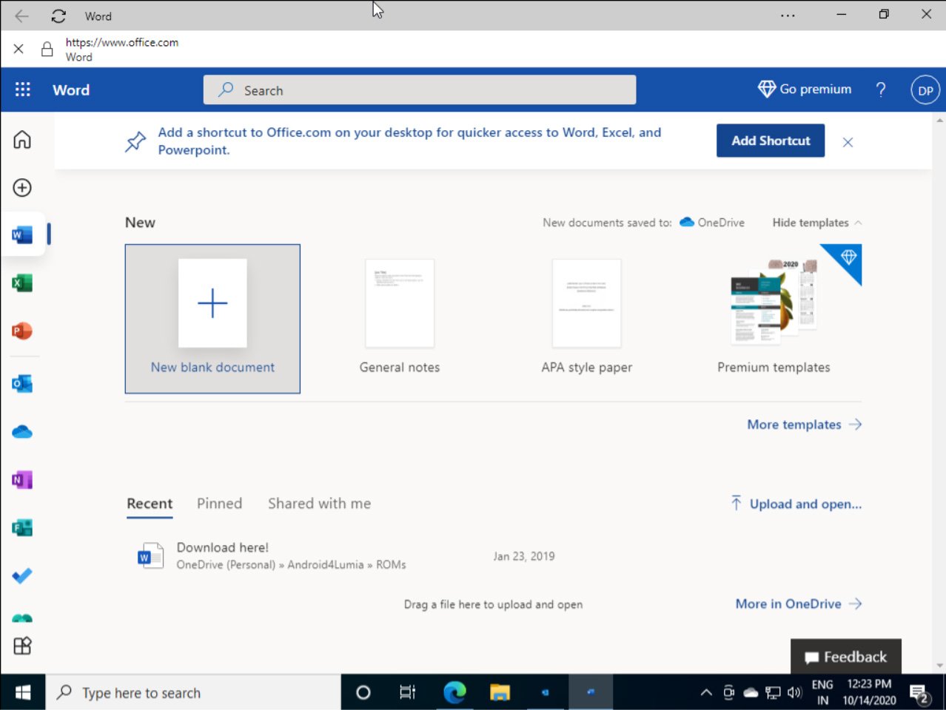Go to Office Home in sidebar
946x710 pixels.
tap(22, 139)
